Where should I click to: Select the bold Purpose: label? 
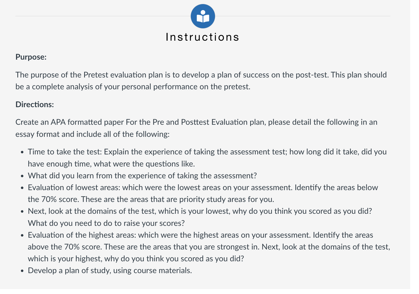31,57
